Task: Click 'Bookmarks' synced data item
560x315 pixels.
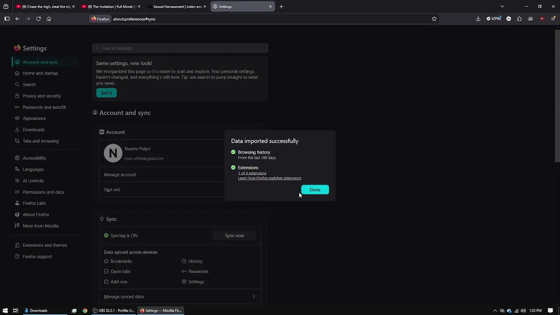Action: pyautogui.click(x=121, y=261)
